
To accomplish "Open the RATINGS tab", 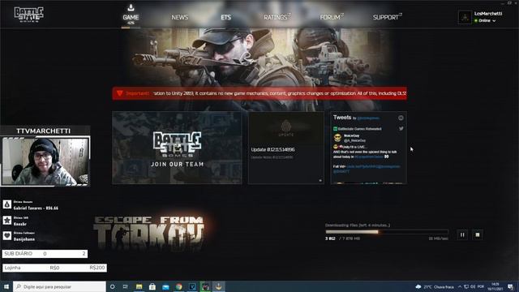I will pos(277,17).
